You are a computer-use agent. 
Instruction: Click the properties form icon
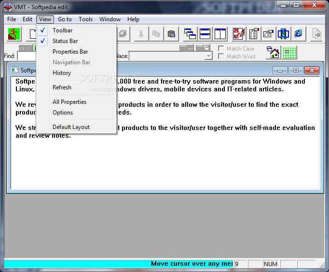coord(269,34)
